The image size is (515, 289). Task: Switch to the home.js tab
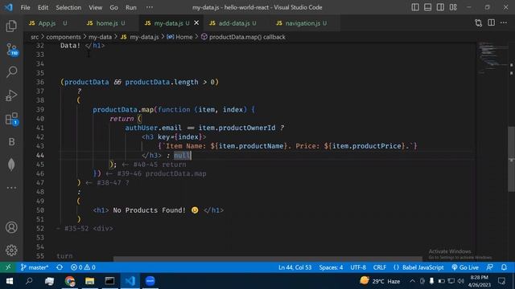click(x=106, y=23)
